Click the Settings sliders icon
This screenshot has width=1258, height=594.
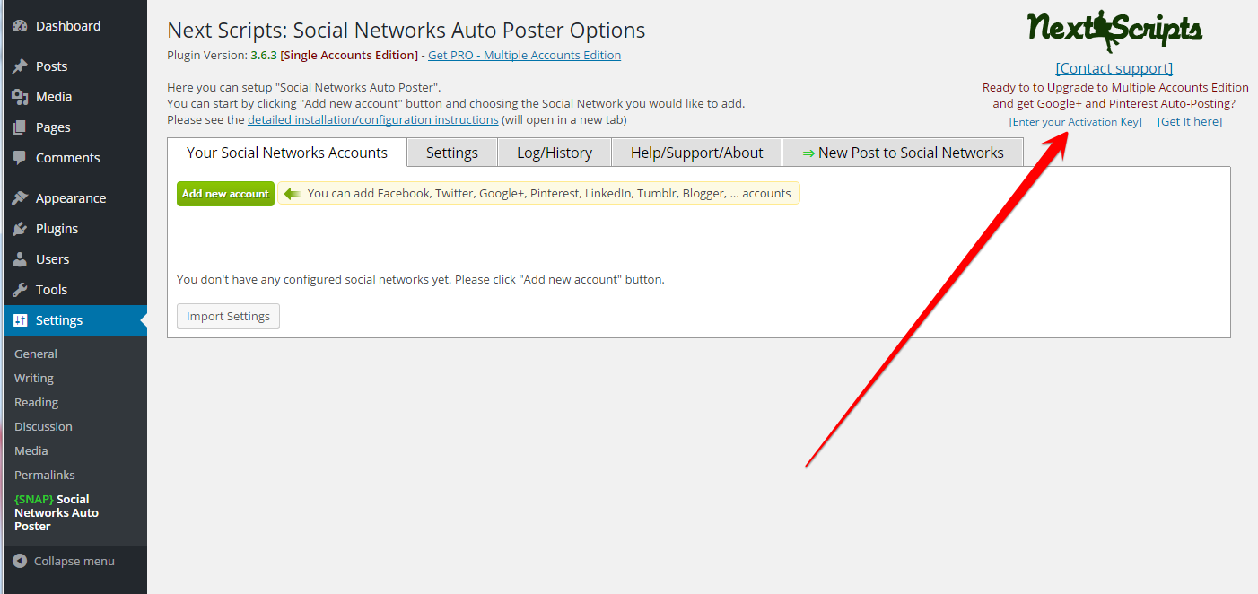(x=20, y=320)
